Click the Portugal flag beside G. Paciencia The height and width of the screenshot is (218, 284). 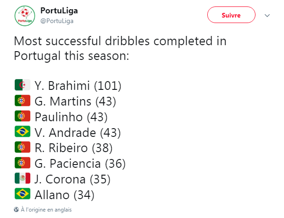pos(22,163)
